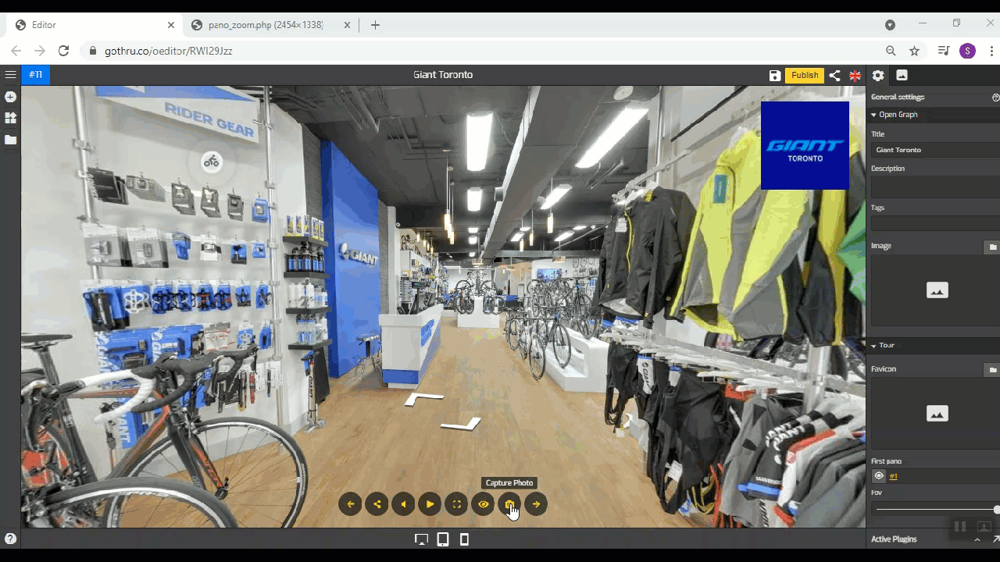
Task: Bookmark this page with the star icon
Action: click(914, 51)
